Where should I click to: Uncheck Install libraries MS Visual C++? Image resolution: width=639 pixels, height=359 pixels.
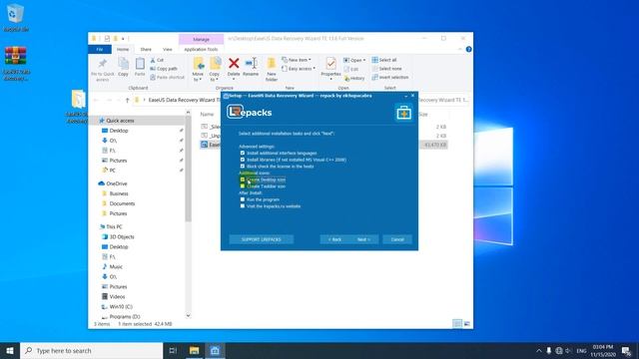(243, 160)
